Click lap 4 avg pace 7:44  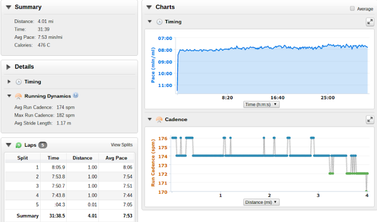[128, 196]
